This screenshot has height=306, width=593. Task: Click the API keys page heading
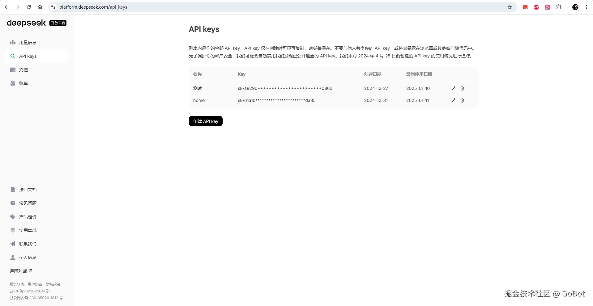pos(204,29)
